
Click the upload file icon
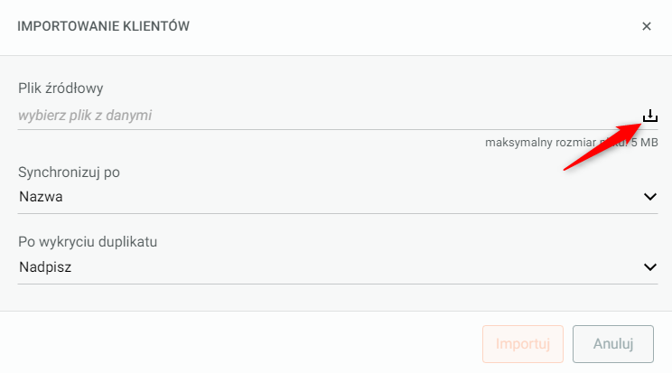click(649, 116)
